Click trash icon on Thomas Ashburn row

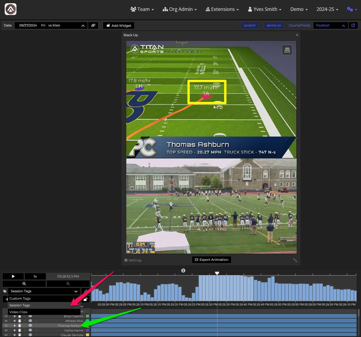20,326
